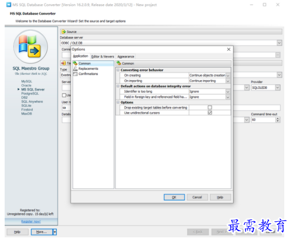
Task: Open the On creating dropdown
Action: tap(228, 75)
